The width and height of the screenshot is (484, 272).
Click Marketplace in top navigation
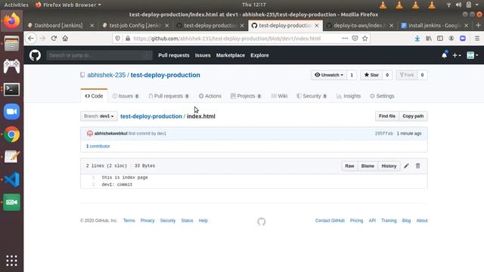[x=230, y=55]
